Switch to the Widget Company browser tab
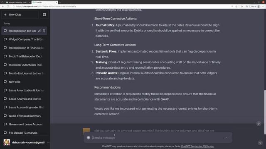 point(18,2)
